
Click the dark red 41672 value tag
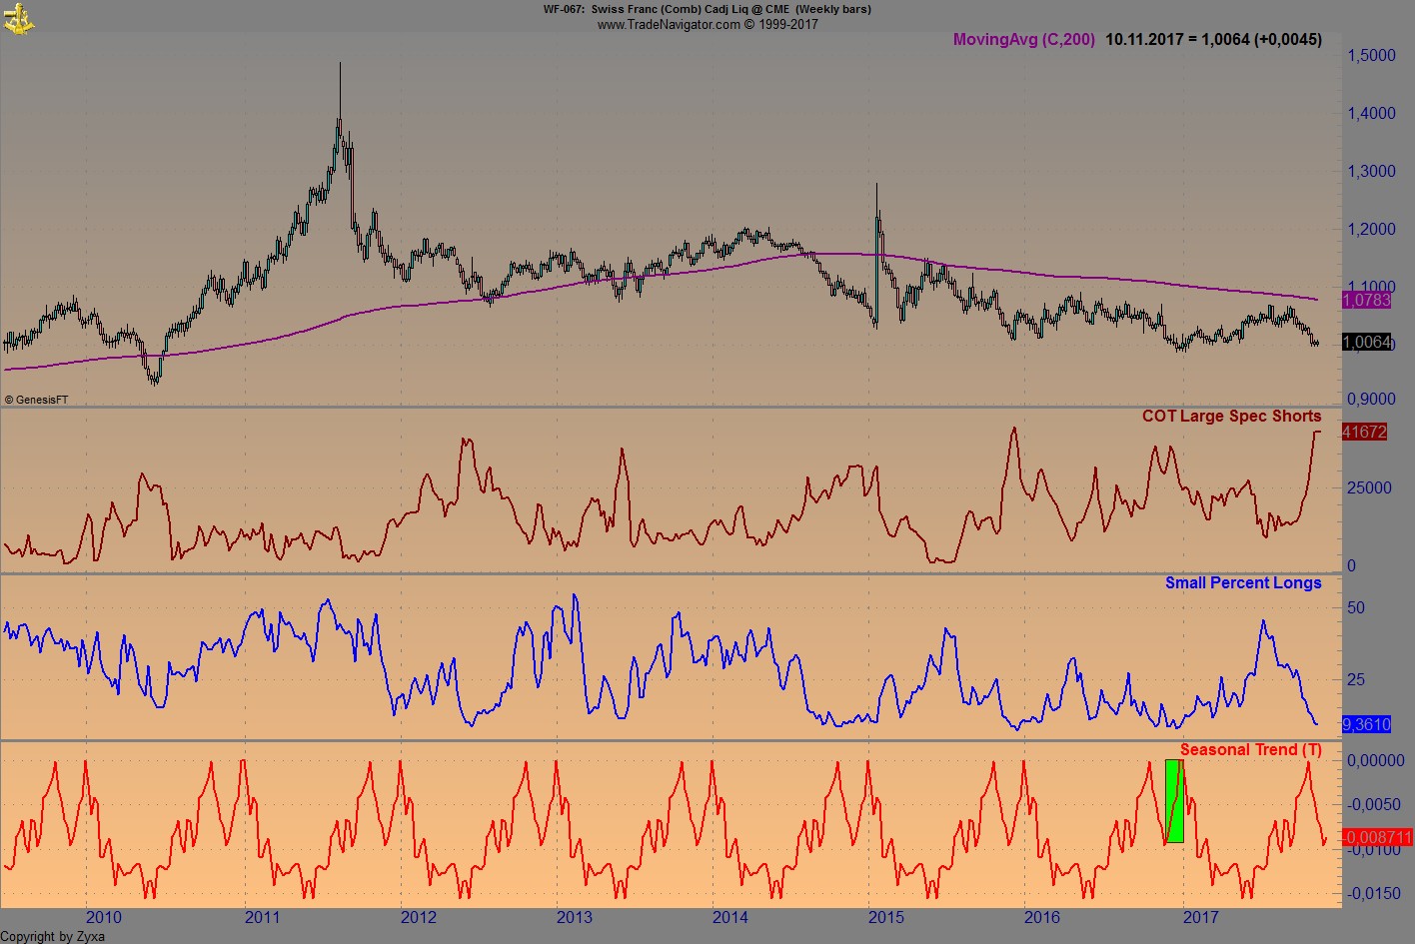tap(1364, 433)
